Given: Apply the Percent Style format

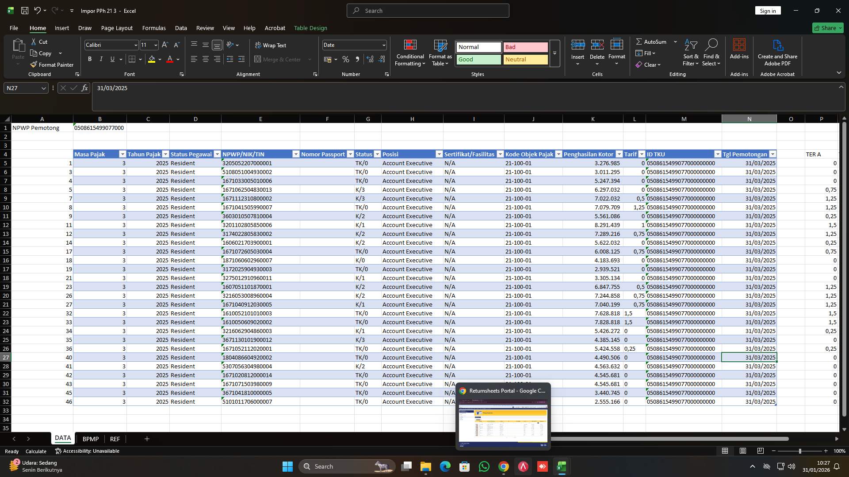Looking at the screenshot, I should coord(346,59).
